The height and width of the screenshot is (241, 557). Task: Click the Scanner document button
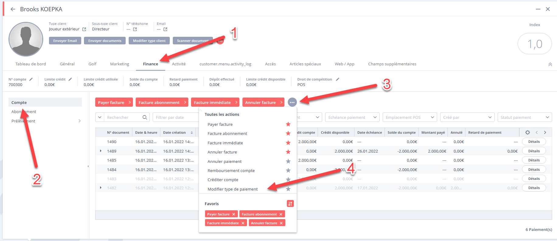pyautogui.click(x=193, y=41)
